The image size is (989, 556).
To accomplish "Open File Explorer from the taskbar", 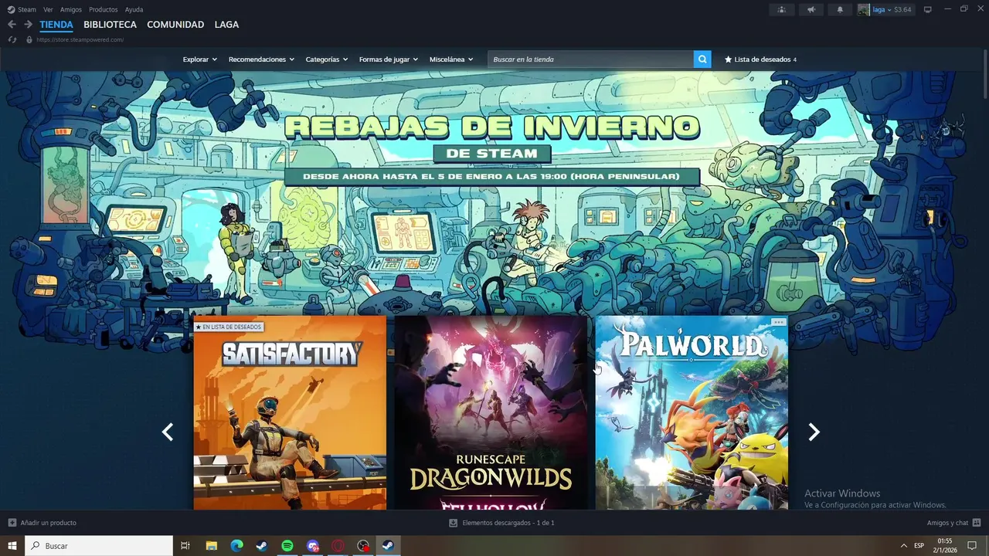I will point(211,546).
